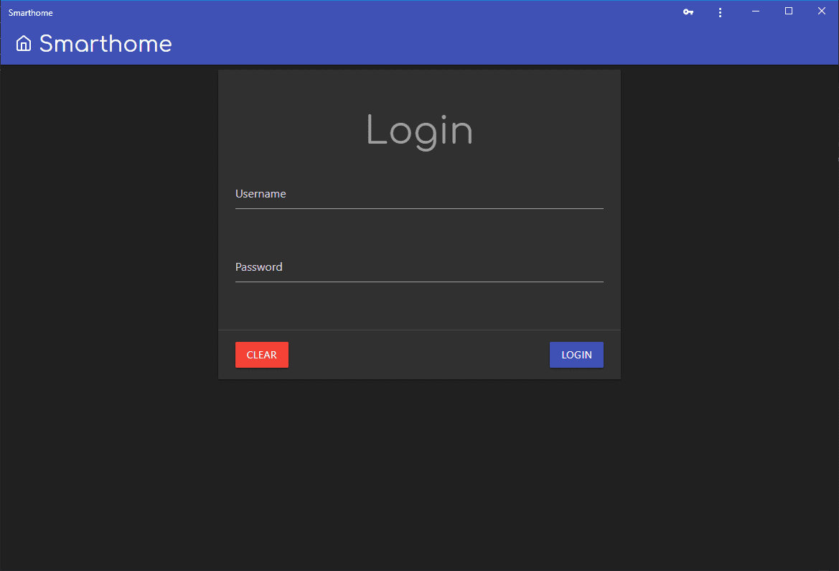Click the blue LOGIN button
The height and width of the screenshot is (571, 839).
576,355
